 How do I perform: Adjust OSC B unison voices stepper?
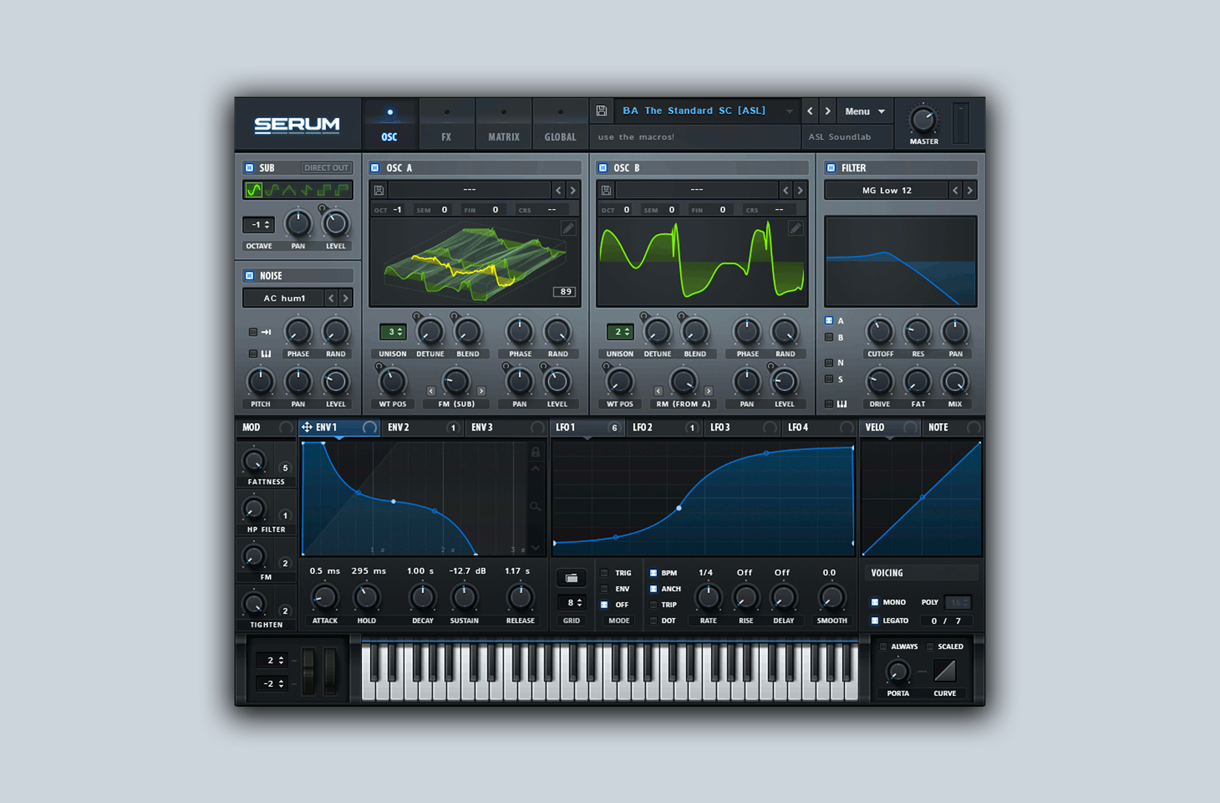coord(619,332)
